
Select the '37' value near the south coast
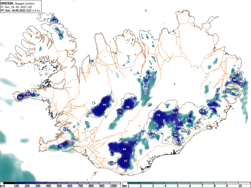(125, 161)
